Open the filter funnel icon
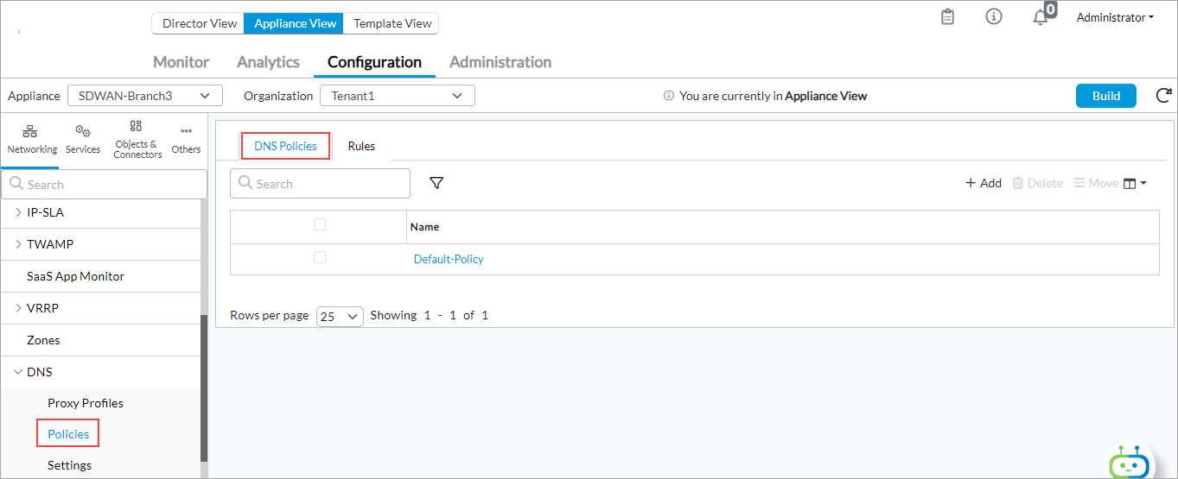Viewport: 1178px width, 479px height. coord(436,183)
